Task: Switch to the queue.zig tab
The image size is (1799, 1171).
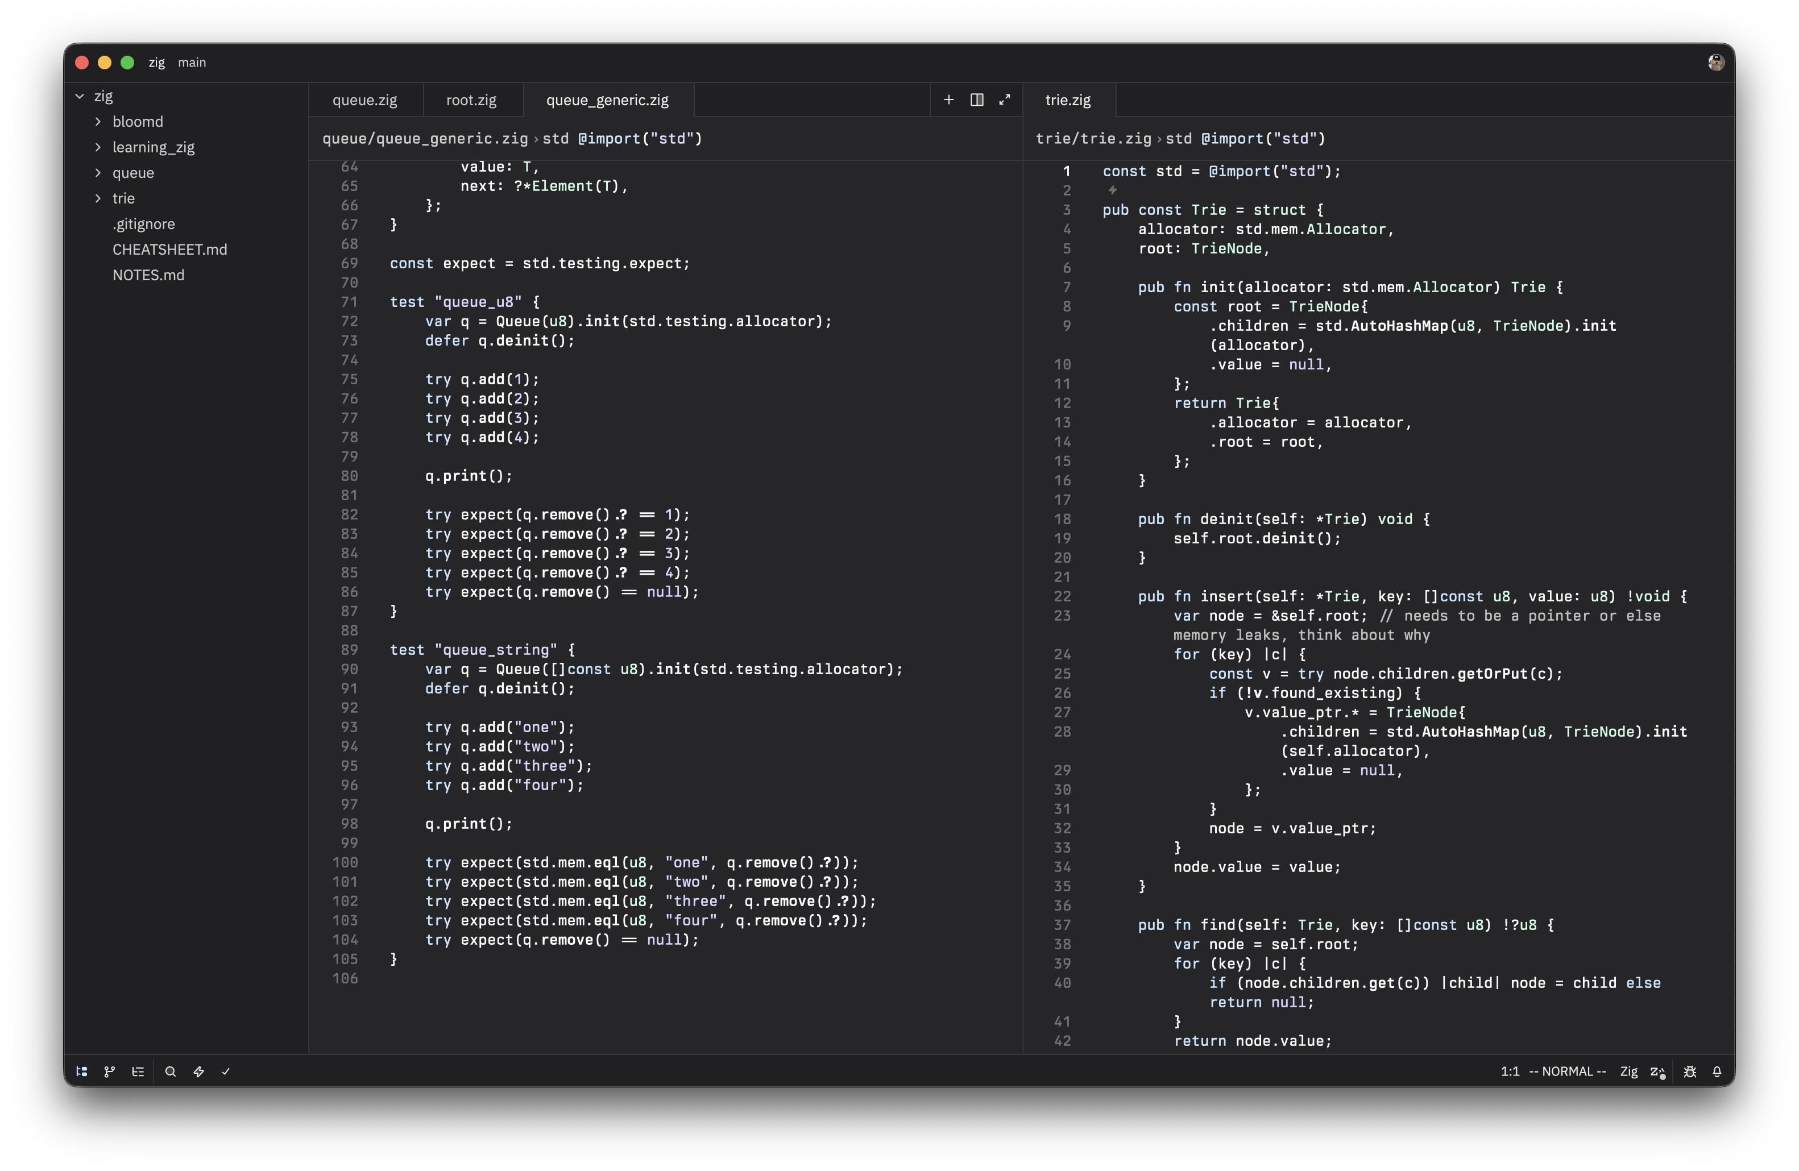Action: coord(364,99)
